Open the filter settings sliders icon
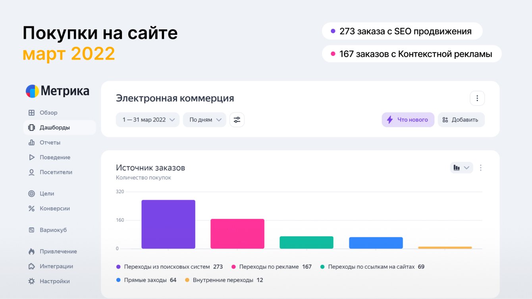 [x=237, y=120]
